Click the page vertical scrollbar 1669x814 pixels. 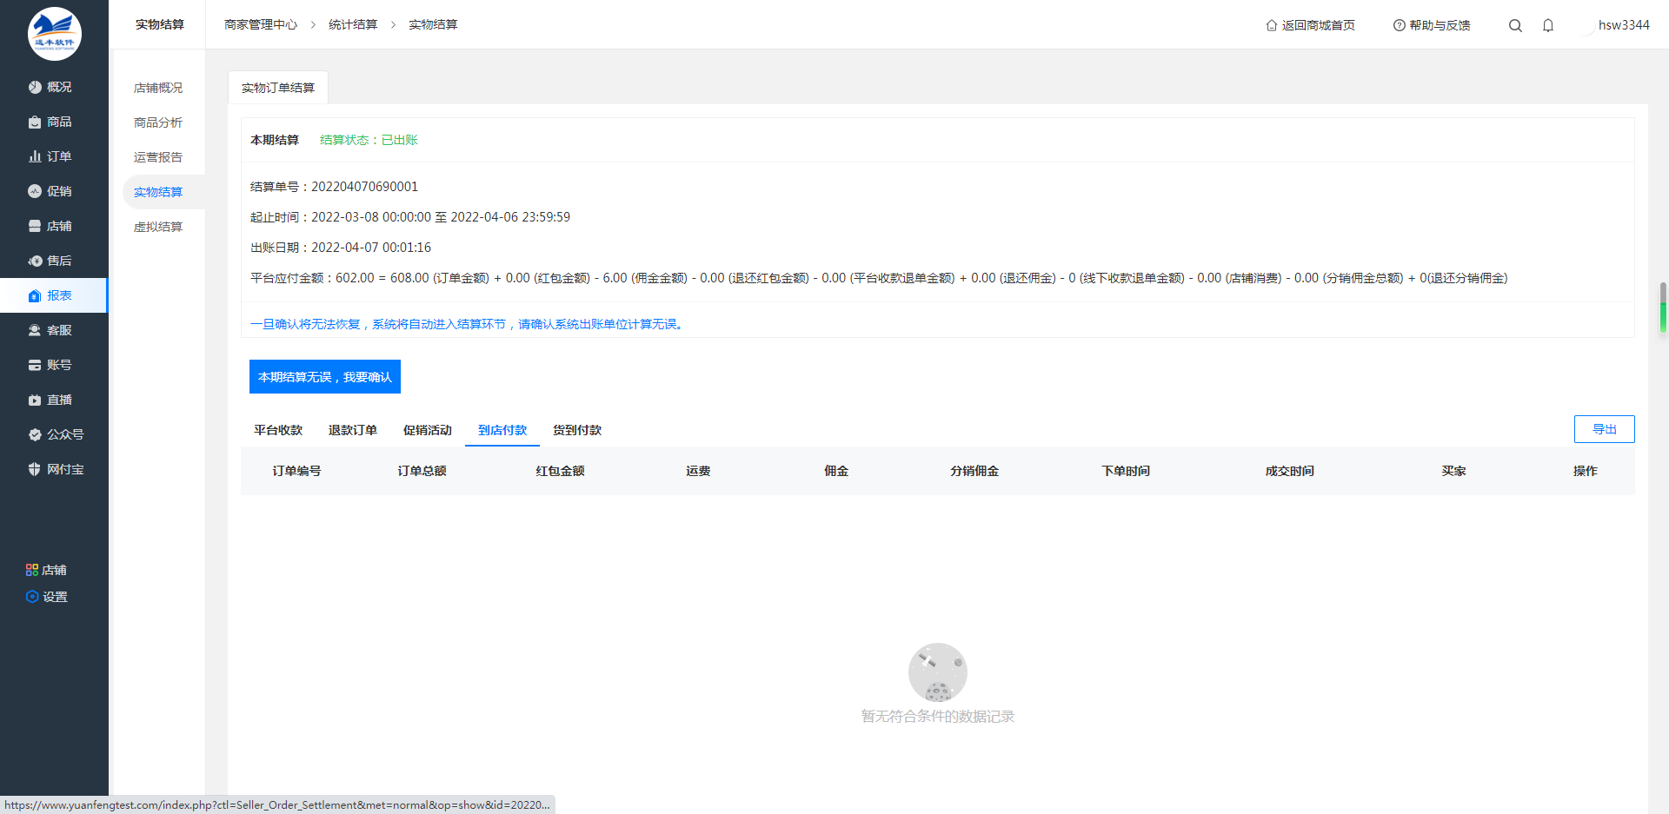point(1663,307)
